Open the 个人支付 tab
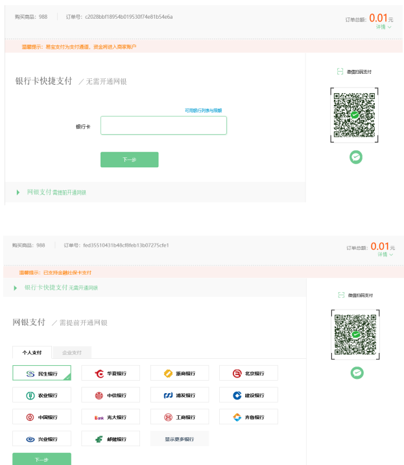This screenshot has width=404, height=465. pyautogui.click(x=32, y=353)
